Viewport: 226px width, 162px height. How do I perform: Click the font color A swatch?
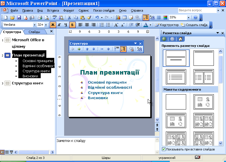pos(146,25)
